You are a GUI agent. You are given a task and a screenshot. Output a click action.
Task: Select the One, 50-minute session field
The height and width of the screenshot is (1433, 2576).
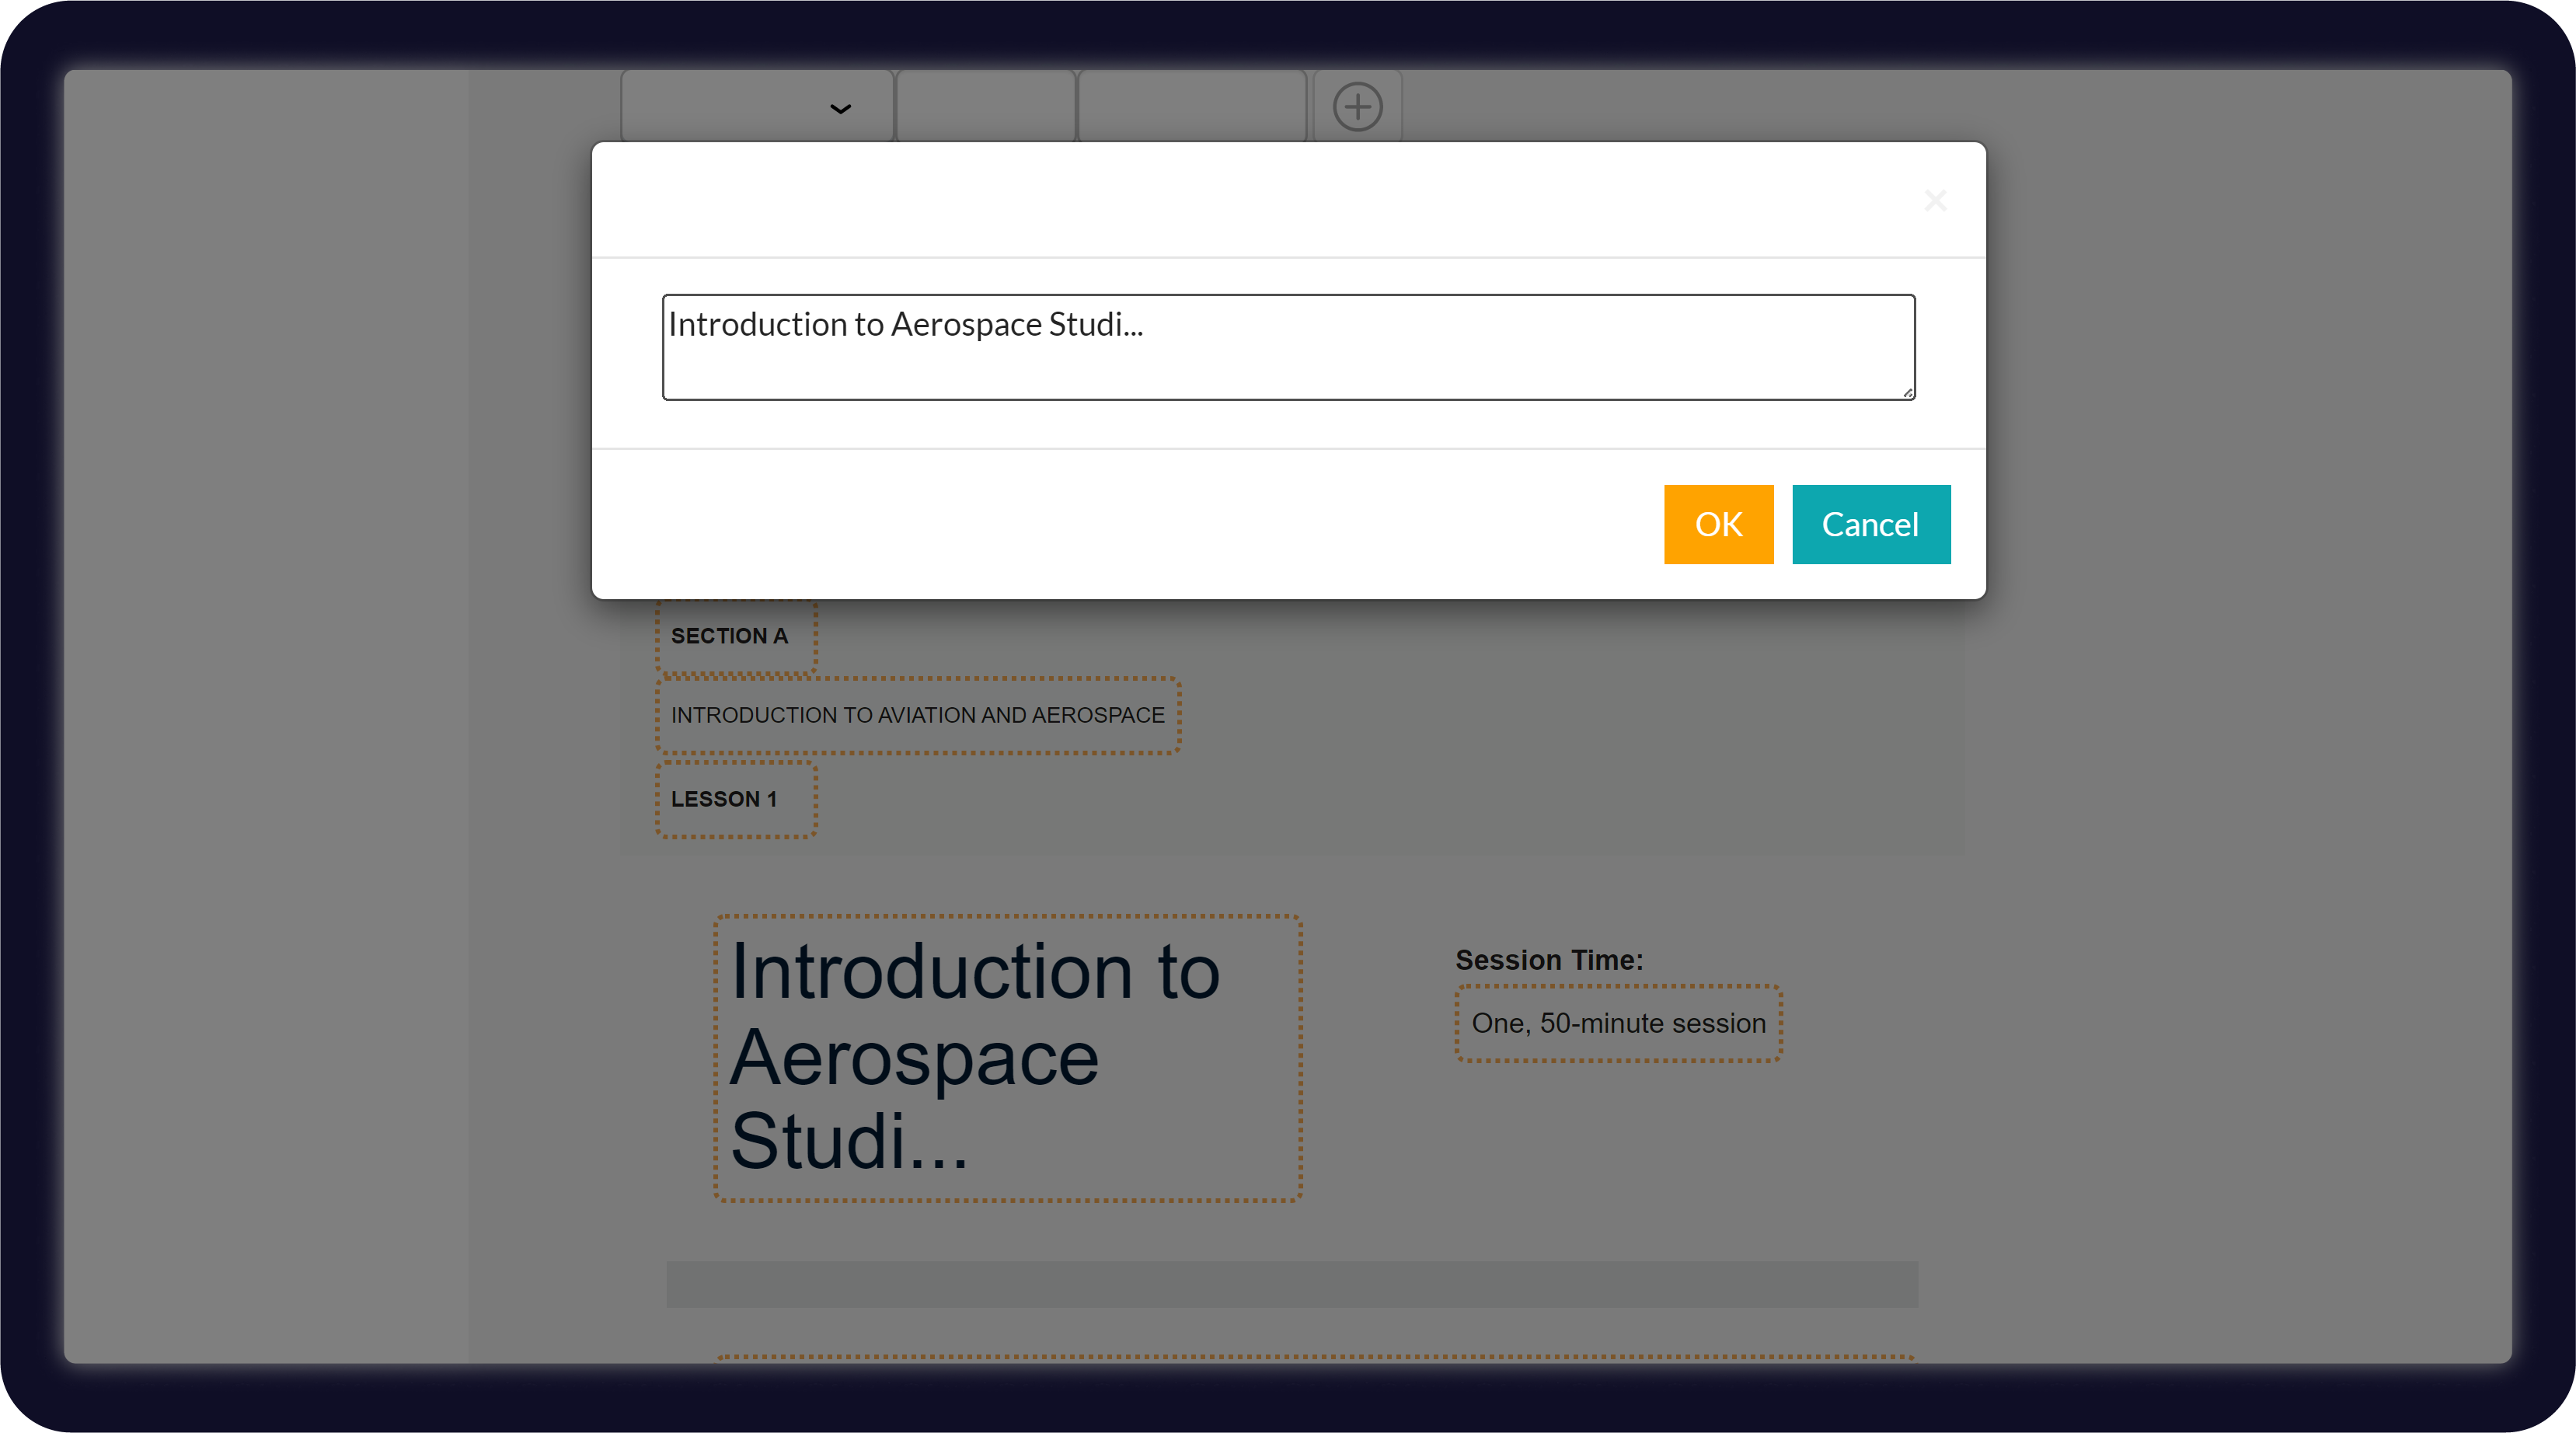point(1618,1024)
